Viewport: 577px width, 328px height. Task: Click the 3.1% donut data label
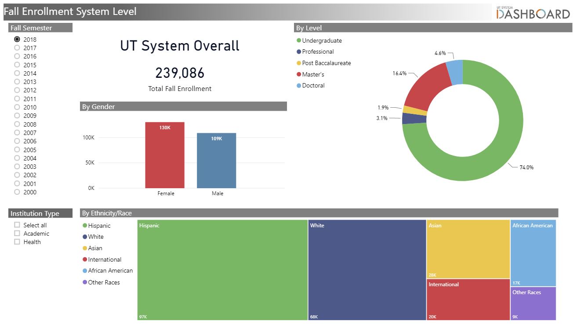pyautogui.click(x=382, y=118)
